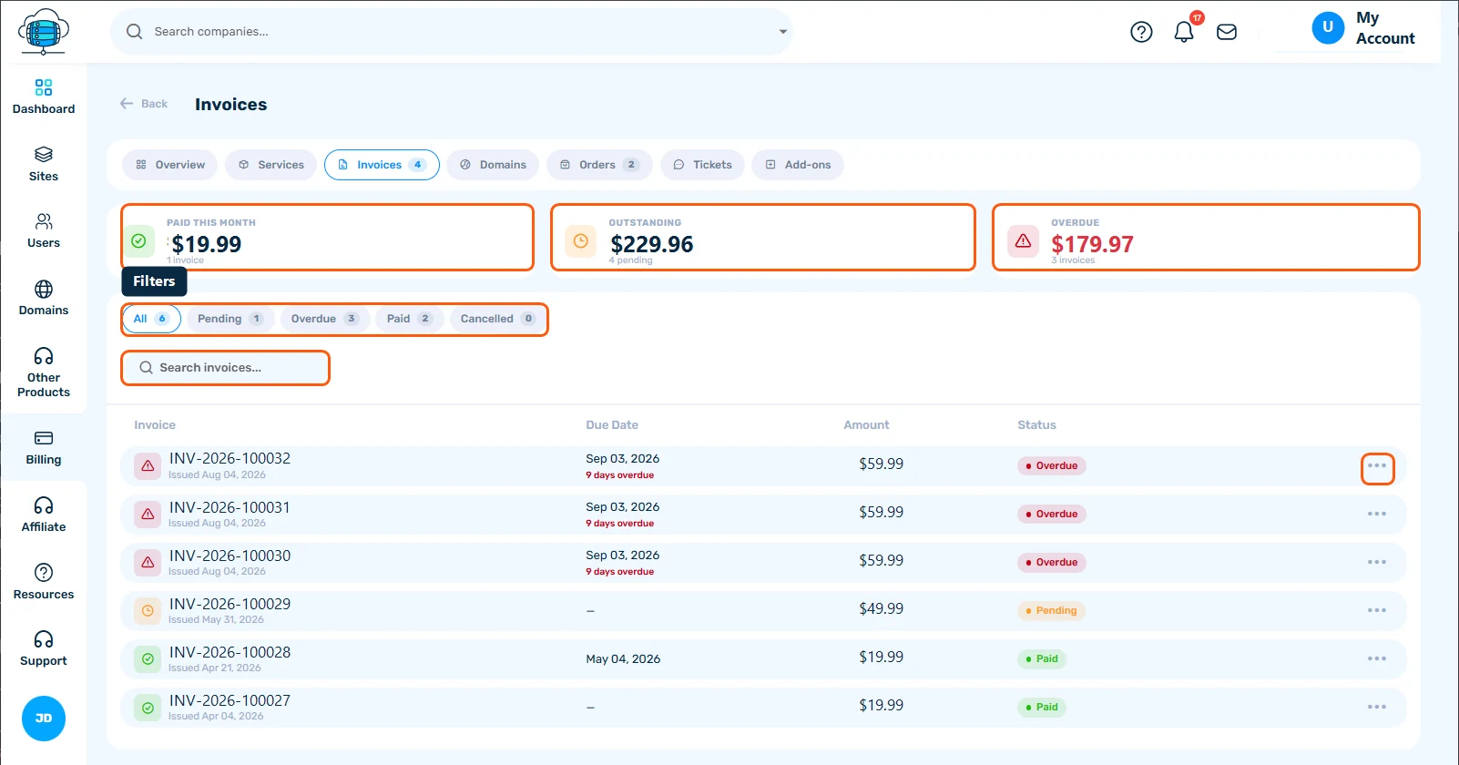Screen dimensions: 1459x765
Task: Open actions menu for INV-2026-100031
Action: [1377, 514]
